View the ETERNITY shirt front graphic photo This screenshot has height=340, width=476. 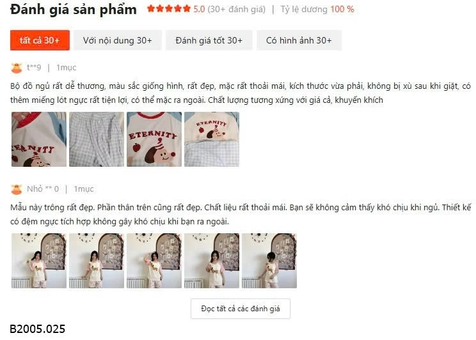[x=154, y=139]
